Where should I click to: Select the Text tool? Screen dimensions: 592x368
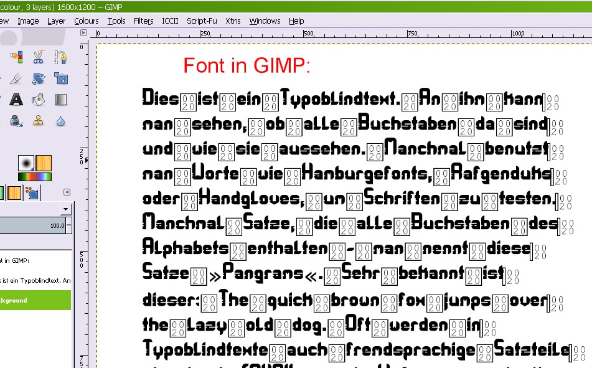click(x=16, y=100)
